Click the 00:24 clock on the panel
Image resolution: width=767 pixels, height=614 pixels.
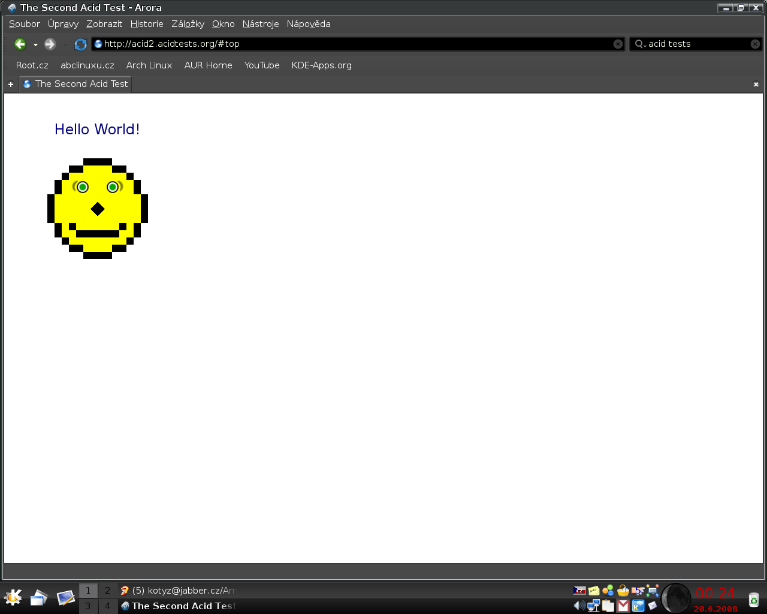715,593
